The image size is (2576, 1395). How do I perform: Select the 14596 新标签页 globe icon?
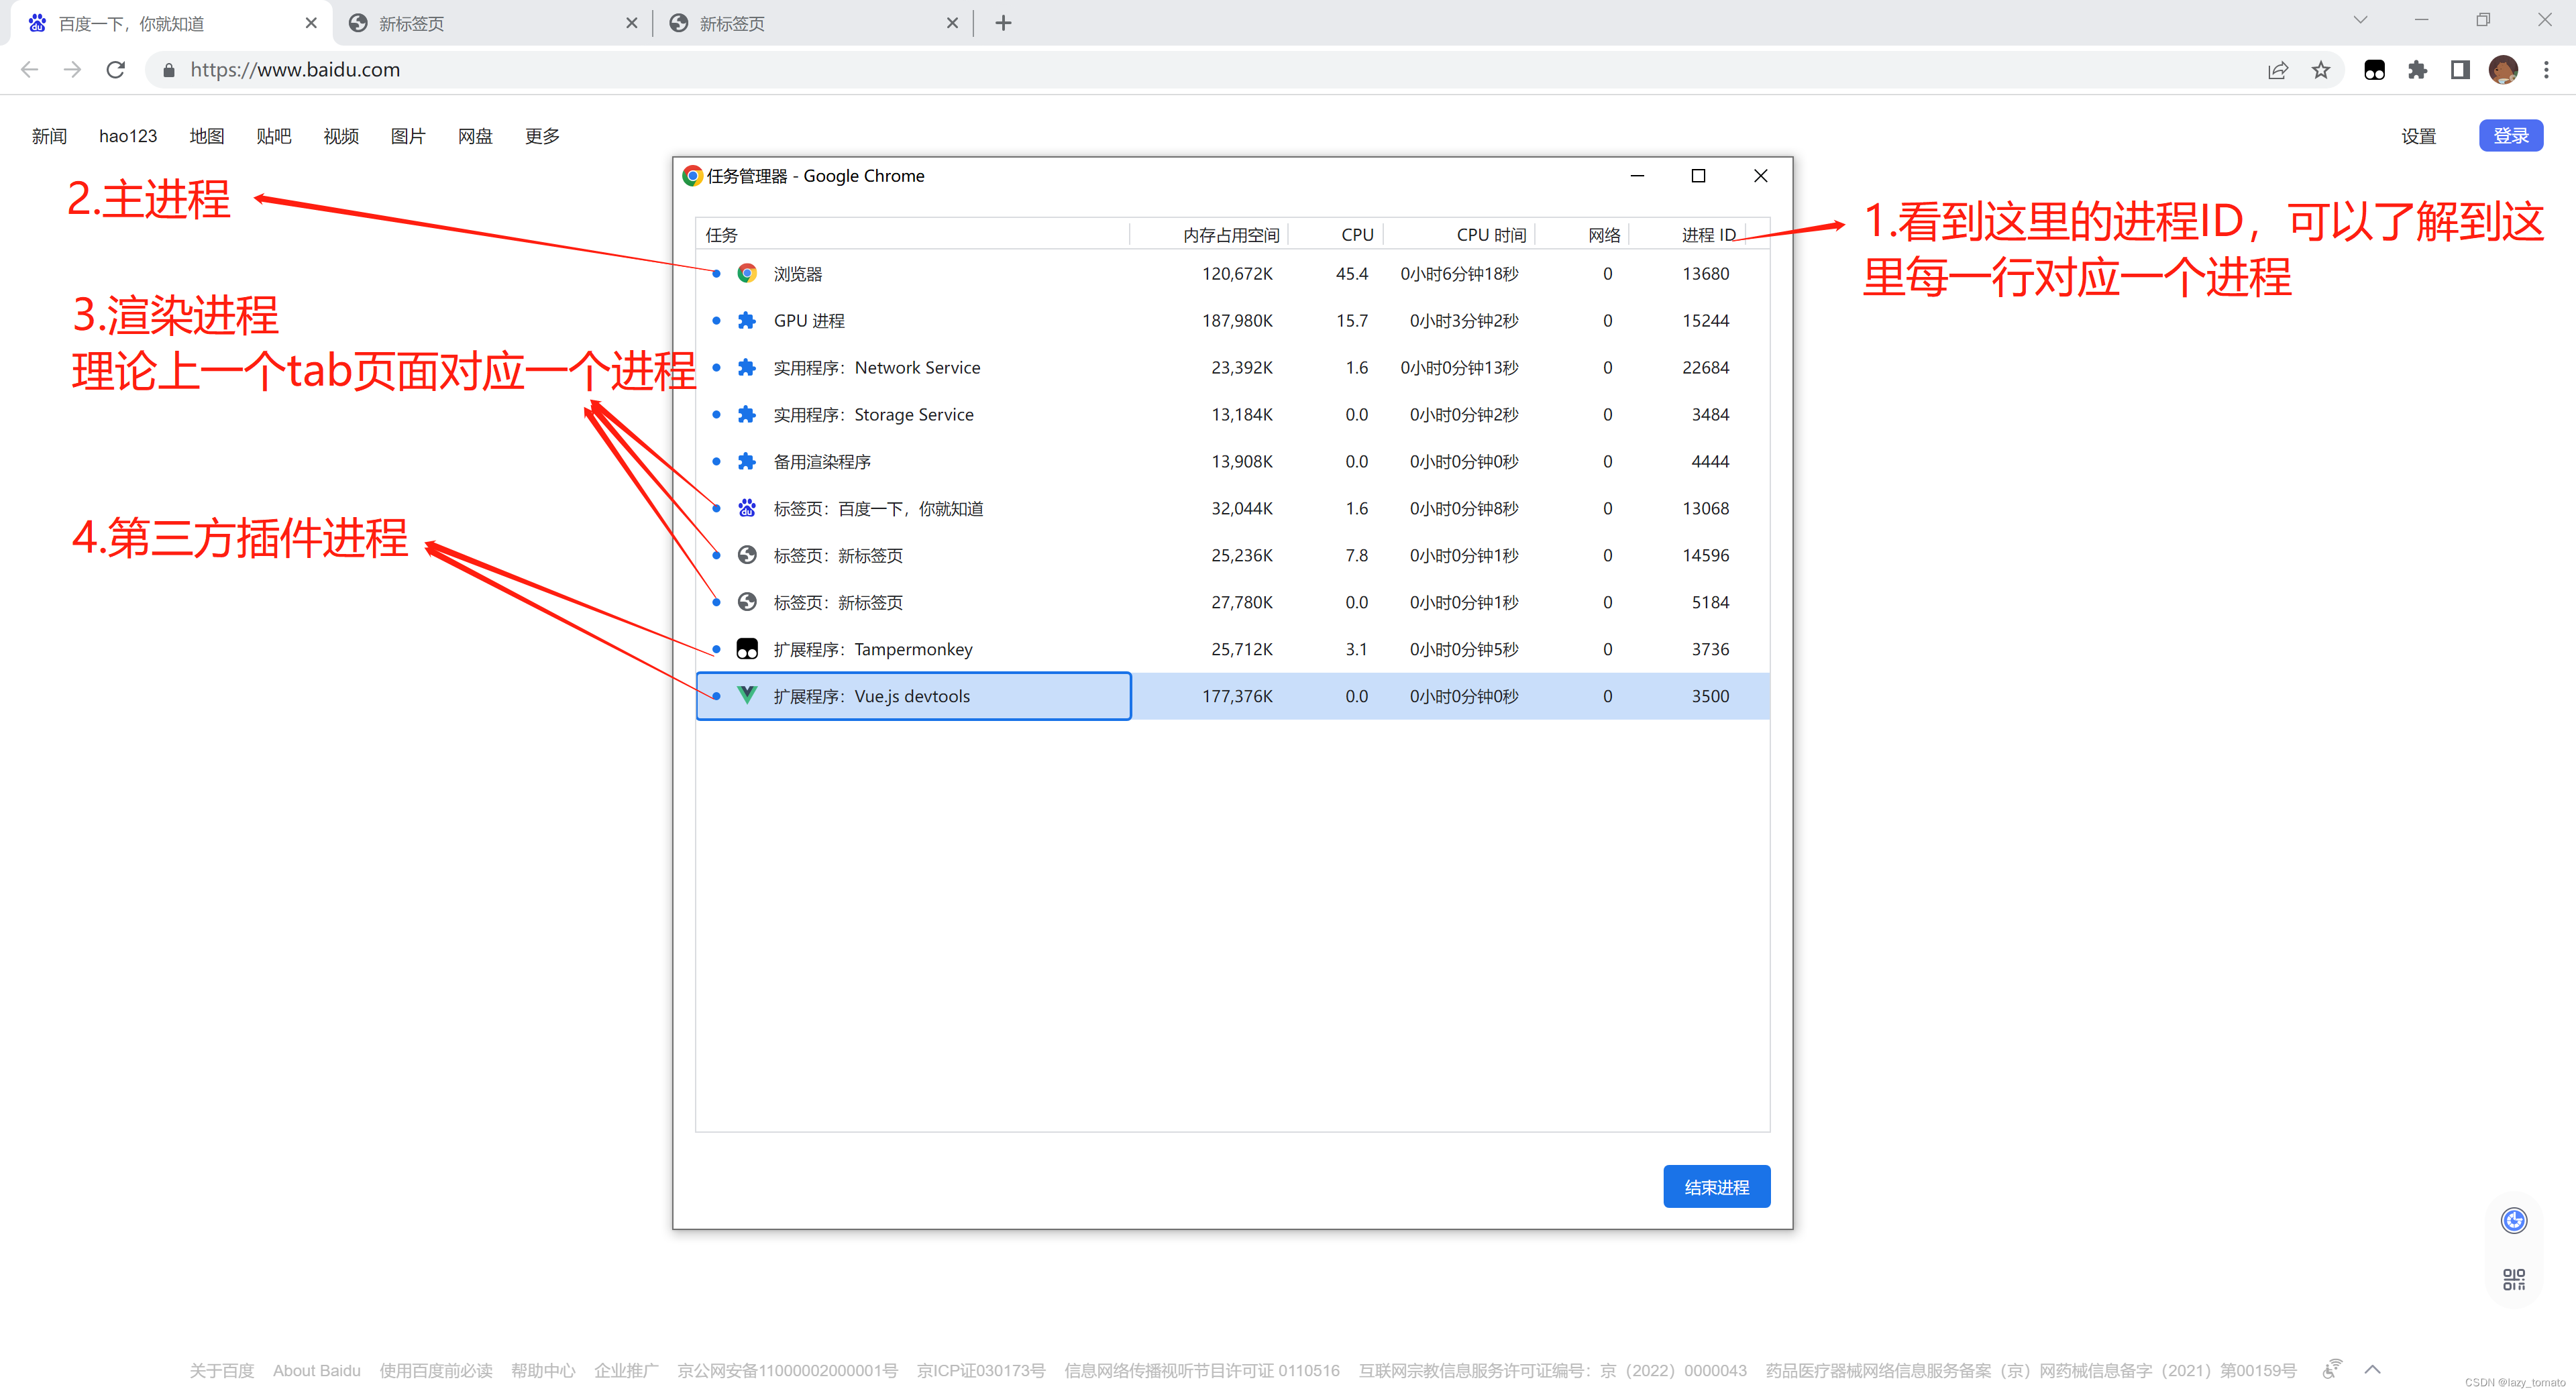click(747, 555)
